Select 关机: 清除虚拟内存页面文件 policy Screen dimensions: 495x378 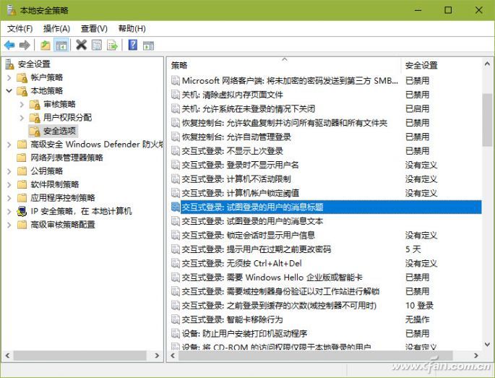click(x=325, y=95)
